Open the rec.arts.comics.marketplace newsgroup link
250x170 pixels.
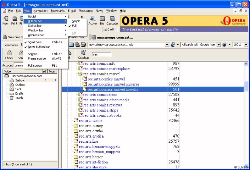click(x=106, y=69)
